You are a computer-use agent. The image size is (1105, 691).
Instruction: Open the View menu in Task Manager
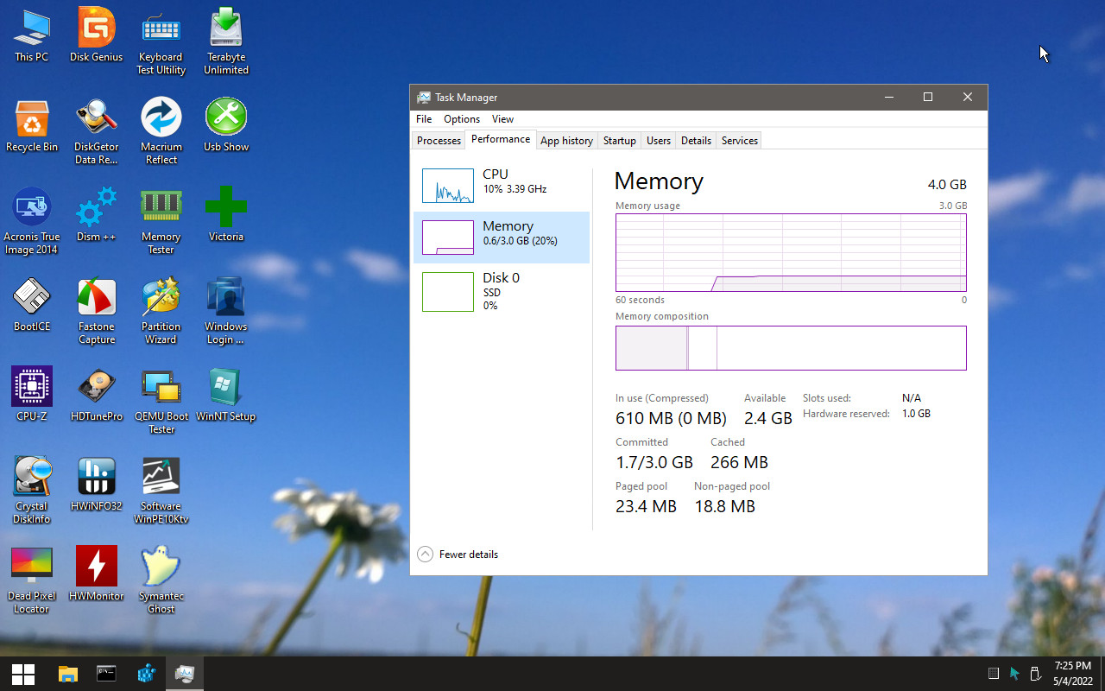(502, 119)
